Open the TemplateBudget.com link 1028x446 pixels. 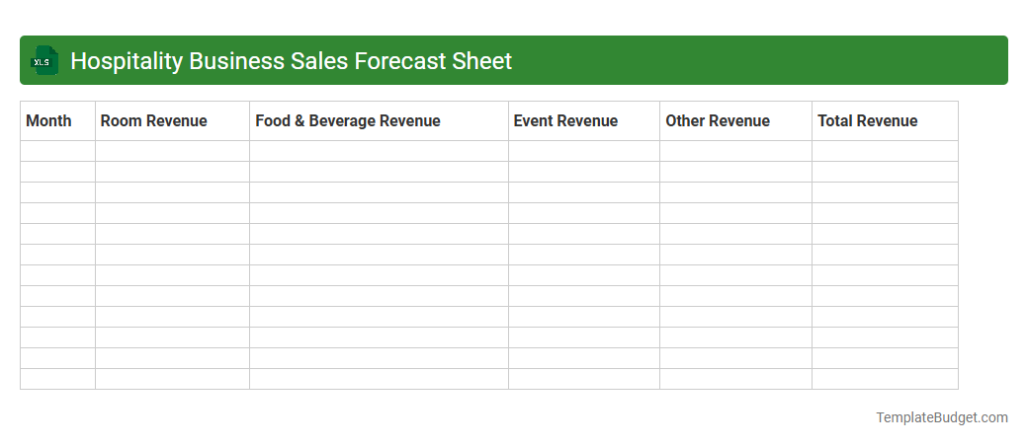(942, 417)
